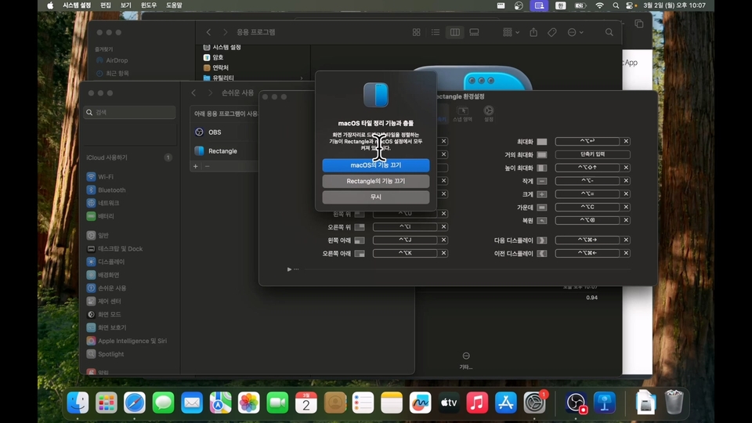Open the Finder more actions dropdown
The height and width of the screenshot is (423, 752).
[575, 32]
